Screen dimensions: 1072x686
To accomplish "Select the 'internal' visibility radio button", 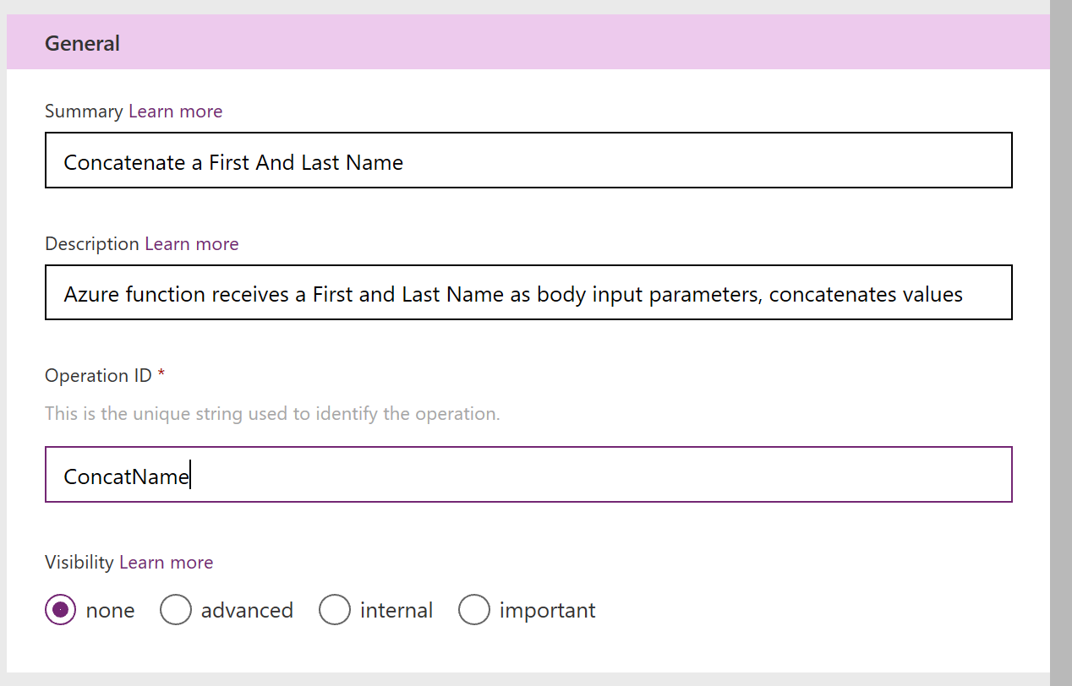I will pos(335,610).
